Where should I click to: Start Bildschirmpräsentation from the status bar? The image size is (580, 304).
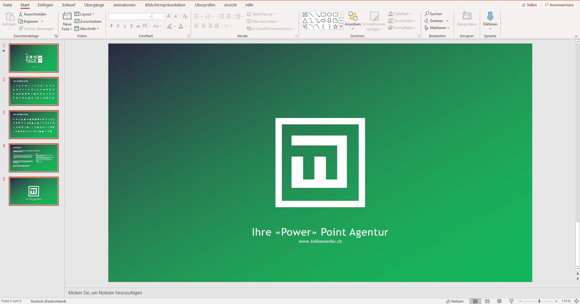click(511, 301)
